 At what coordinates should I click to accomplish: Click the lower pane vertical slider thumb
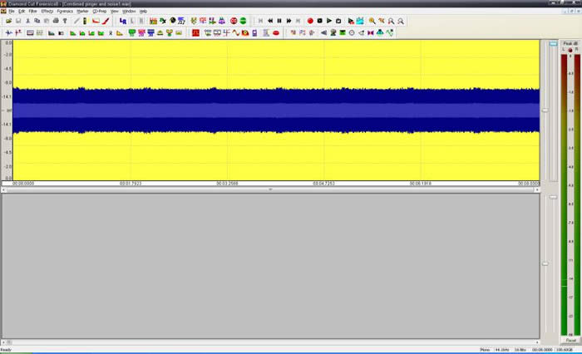[x=545, y=263]
